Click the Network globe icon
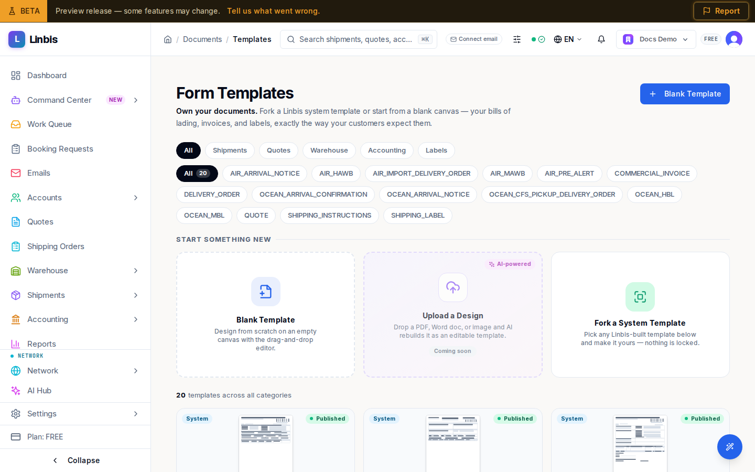This screenshot has width=755, height=472. click(x=16, y=371)
